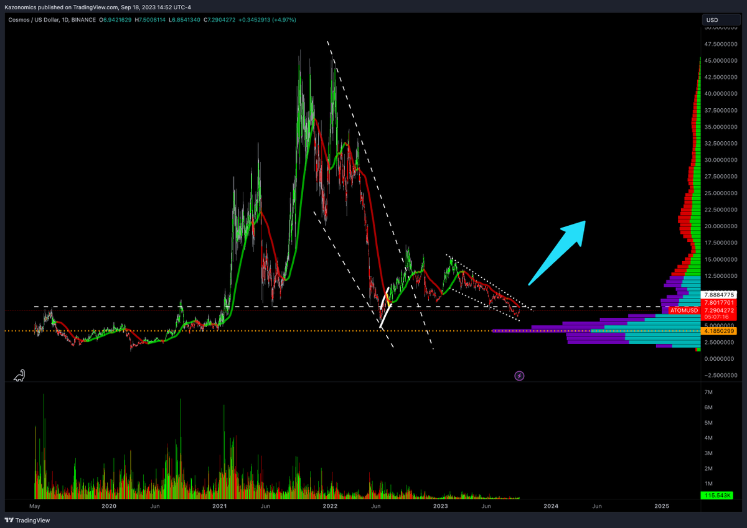
Task: Click the 2023 label on the time axis
Action: pyautogui.click(x=440, y=506)
